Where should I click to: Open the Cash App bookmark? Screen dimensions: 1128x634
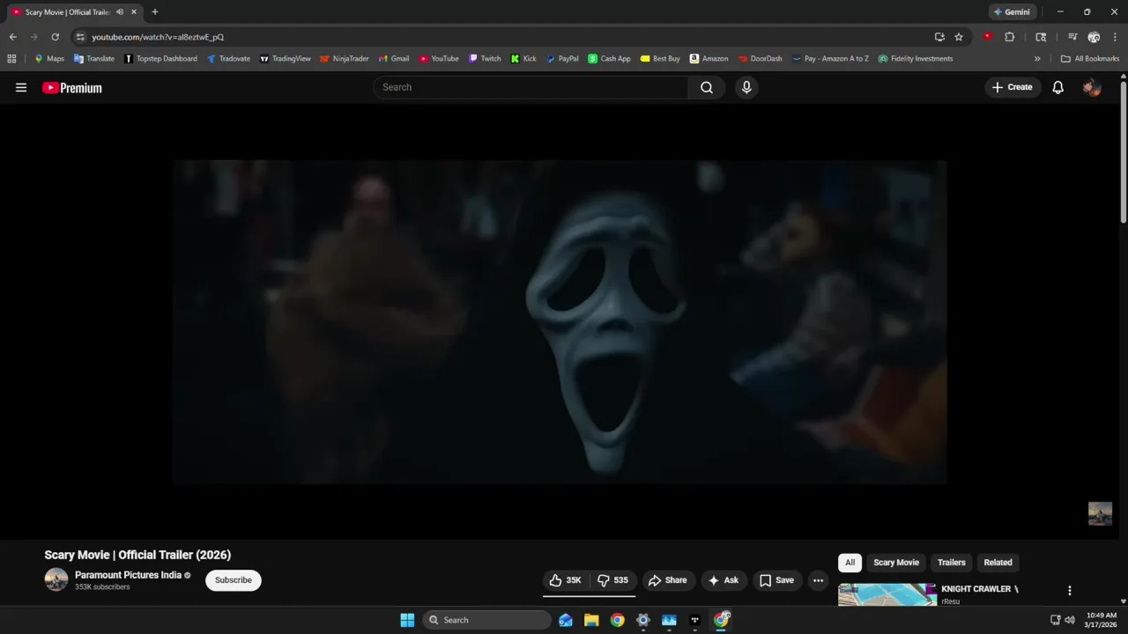click(610, 59)
